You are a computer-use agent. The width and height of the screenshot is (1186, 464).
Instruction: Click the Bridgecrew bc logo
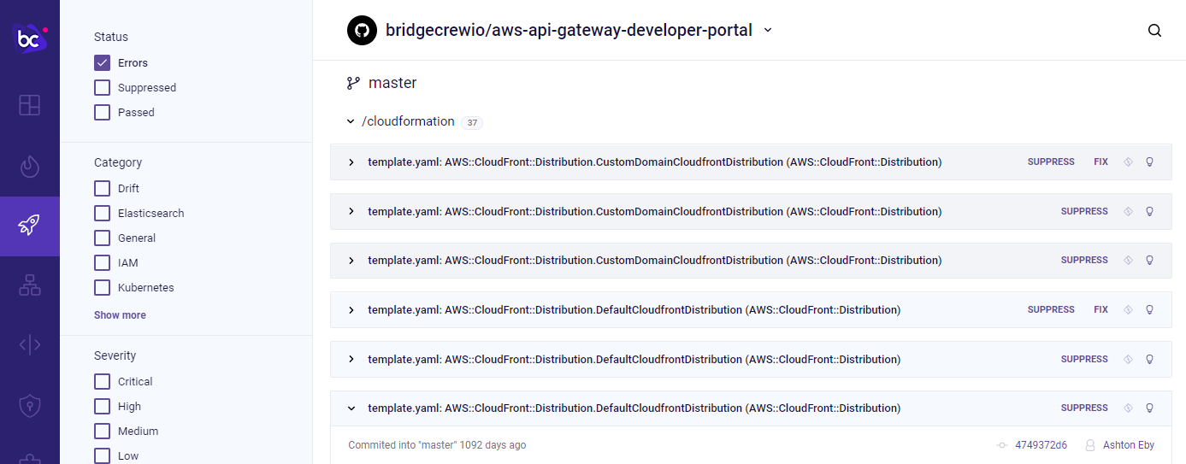coord(31,39)
